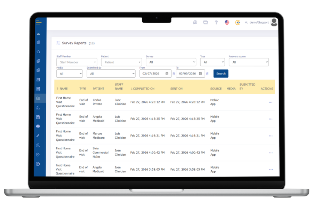The image size is (313, 209).
Task: Click the question mark help icon in header
Action: 216,22
